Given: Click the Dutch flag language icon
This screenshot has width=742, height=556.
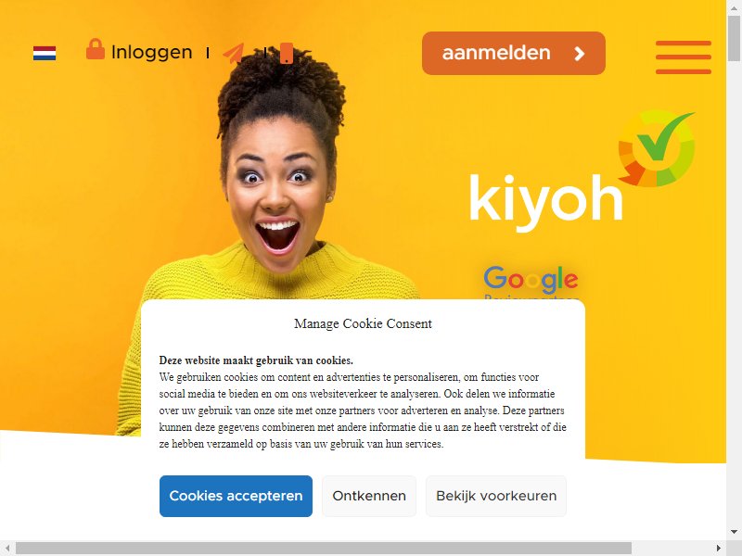Looking at the screenshot, I should pyautogui.click(x=45, y=53).
